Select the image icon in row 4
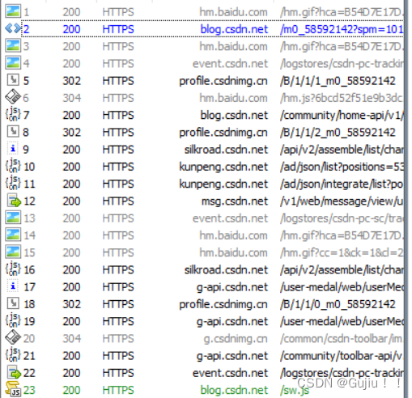Screen dimensions: 412x398 (x=13, y=63)
